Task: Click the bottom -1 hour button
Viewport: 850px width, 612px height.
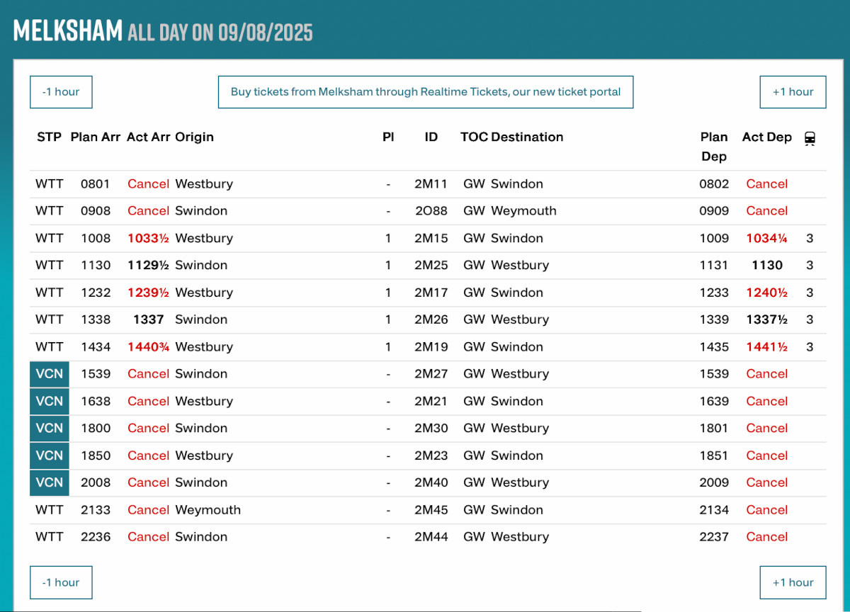Action: pos(61,582)
